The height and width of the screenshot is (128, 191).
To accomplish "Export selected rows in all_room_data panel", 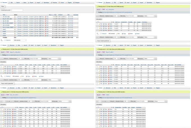I will coord(137,34).
